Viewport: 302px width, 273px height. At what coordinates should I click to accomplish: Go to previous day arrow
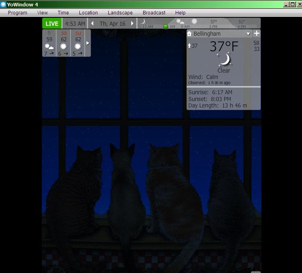(93, 23)
